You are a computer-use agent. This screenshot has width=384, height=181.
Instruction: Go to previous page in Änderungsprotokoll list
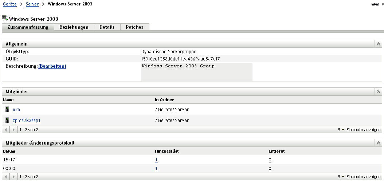(6, 177)
